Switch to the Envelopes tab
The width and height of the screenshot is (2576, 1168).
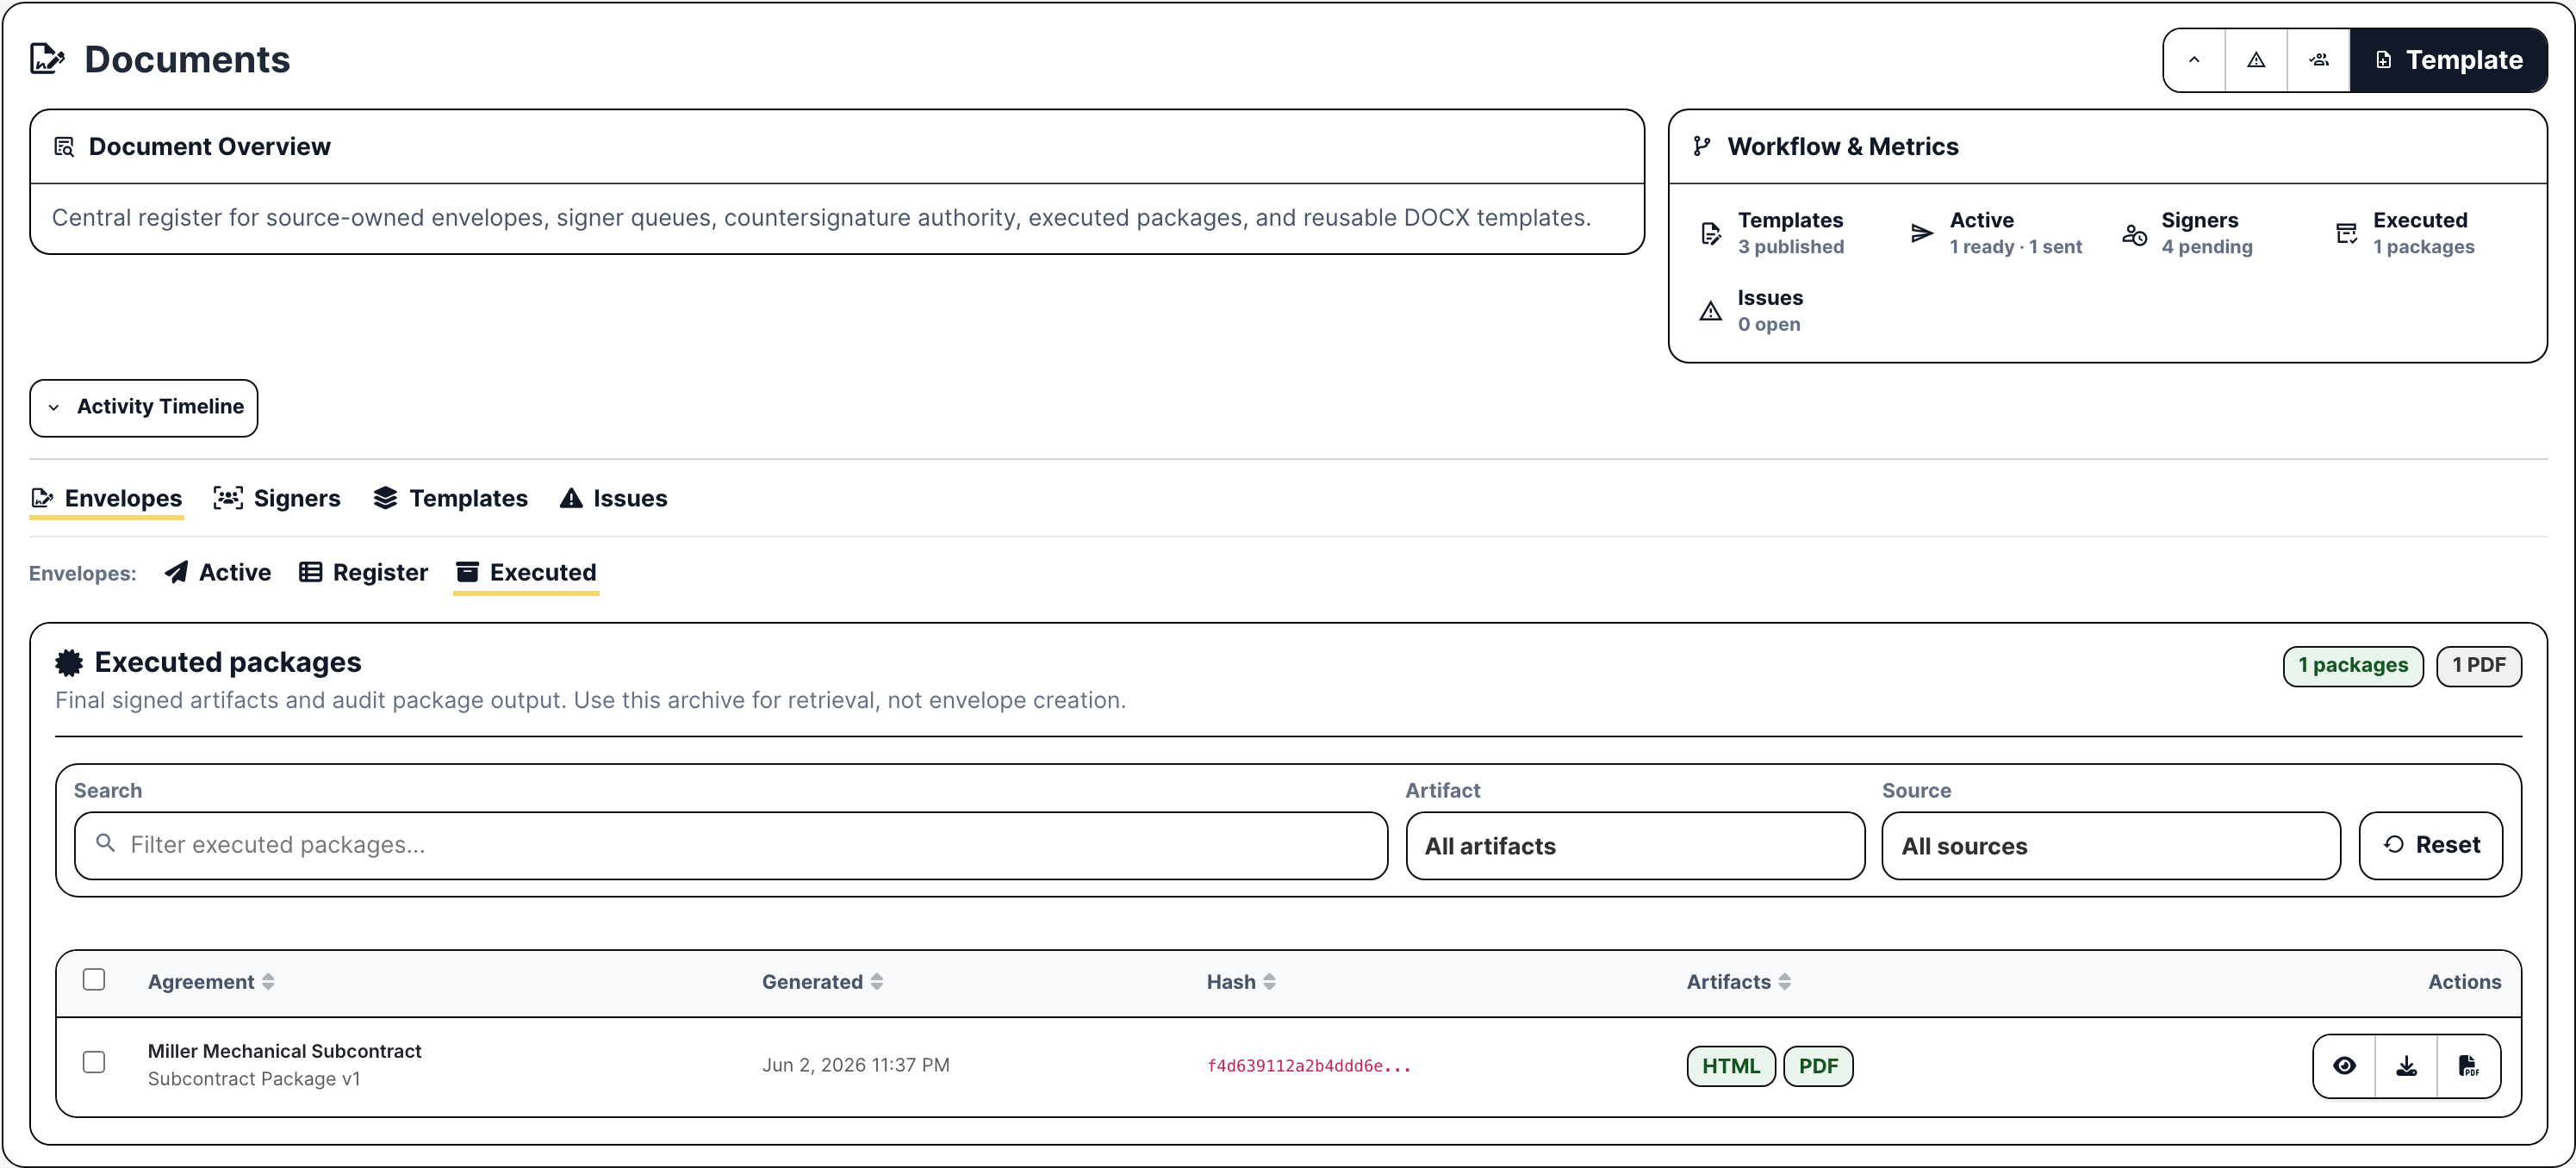point(107,498)
